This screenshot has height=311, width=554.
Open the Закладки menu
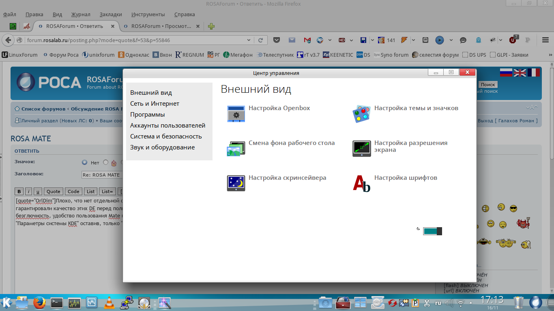[x=110, y=14]
